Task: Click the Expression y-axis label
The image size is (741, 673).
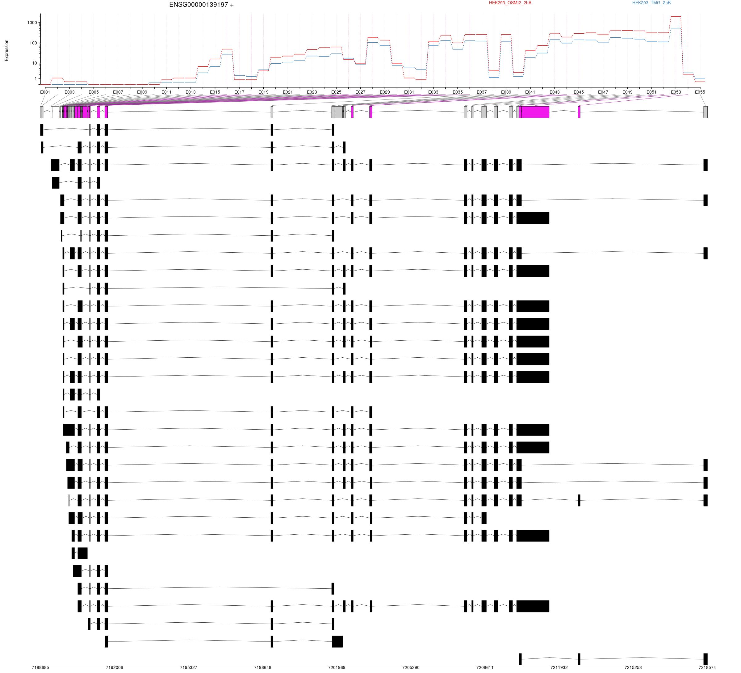Action: [6, 50]
